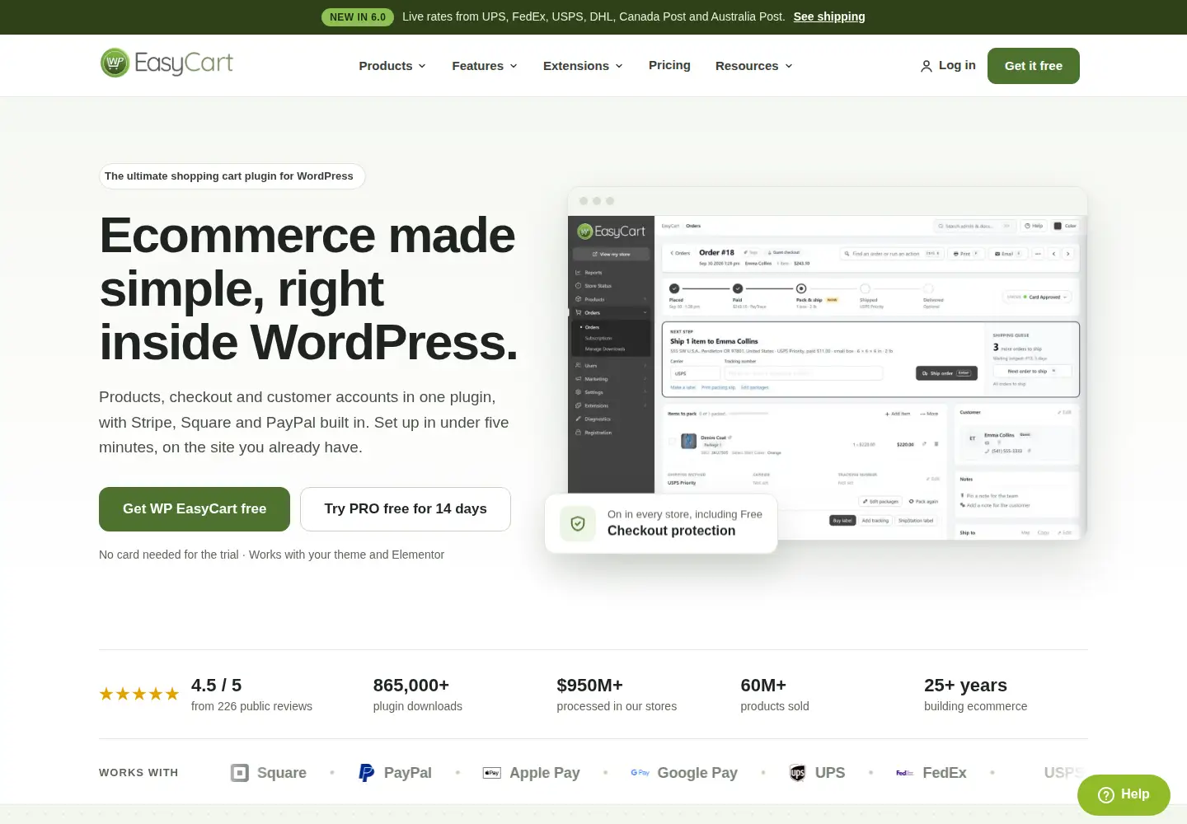Screen dimensions: 1187x824
Task: Open the Products dropdown menu
Action: 392,66
